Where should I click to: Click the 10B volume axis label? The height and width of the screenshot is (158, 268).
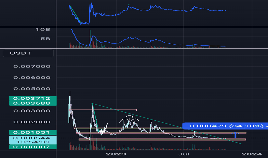43,30
